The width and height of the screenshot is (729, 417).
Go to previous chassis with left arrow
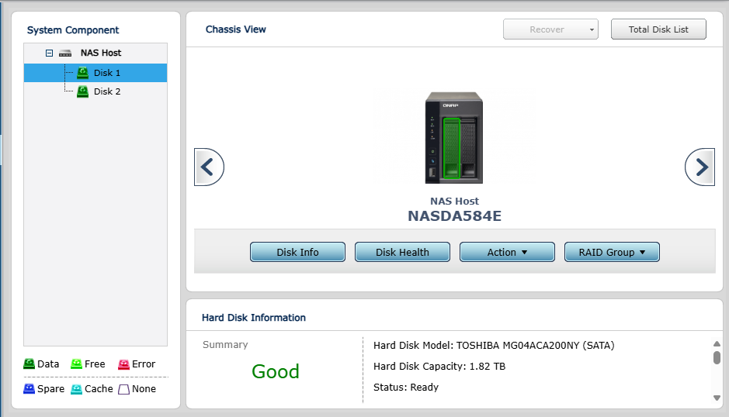209,167
